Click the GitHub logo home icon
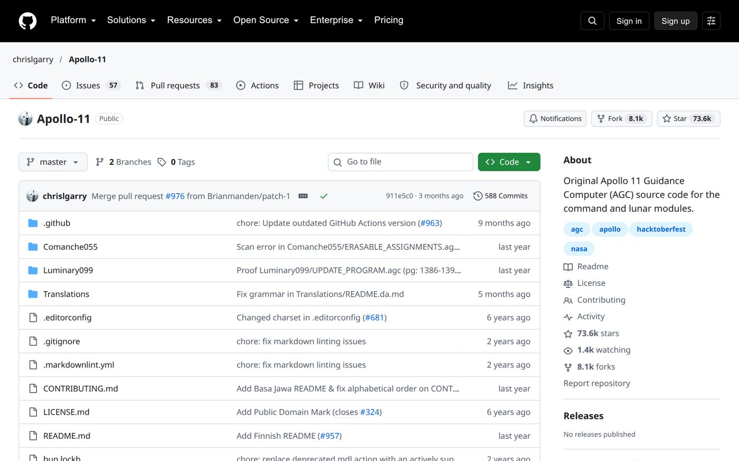The image size is (739, 461). pos(27,21)
